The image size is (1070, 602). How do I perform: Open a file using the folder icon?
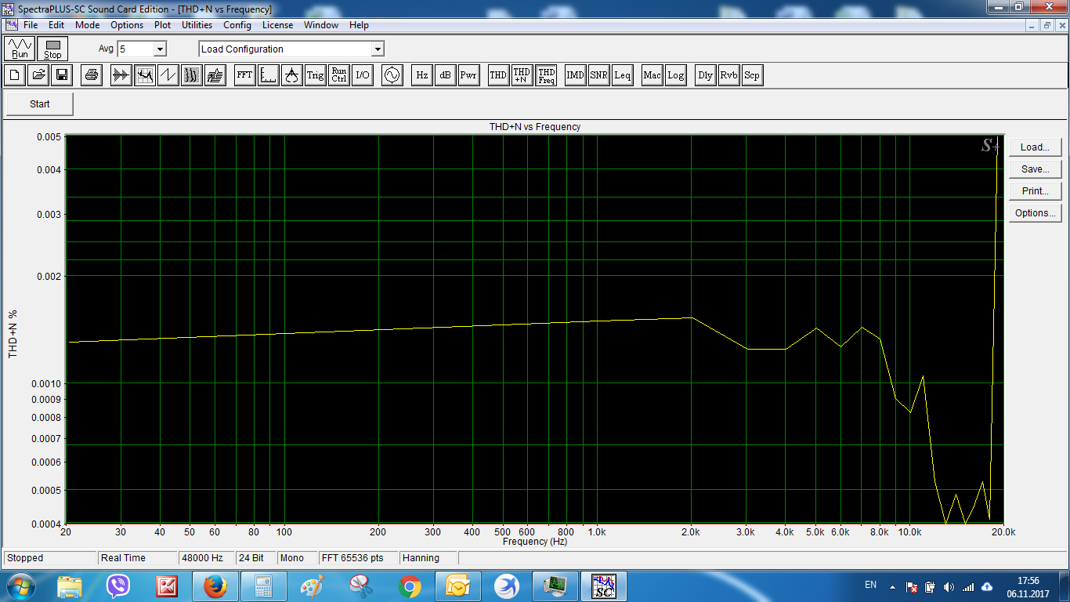tap(38, 75)
